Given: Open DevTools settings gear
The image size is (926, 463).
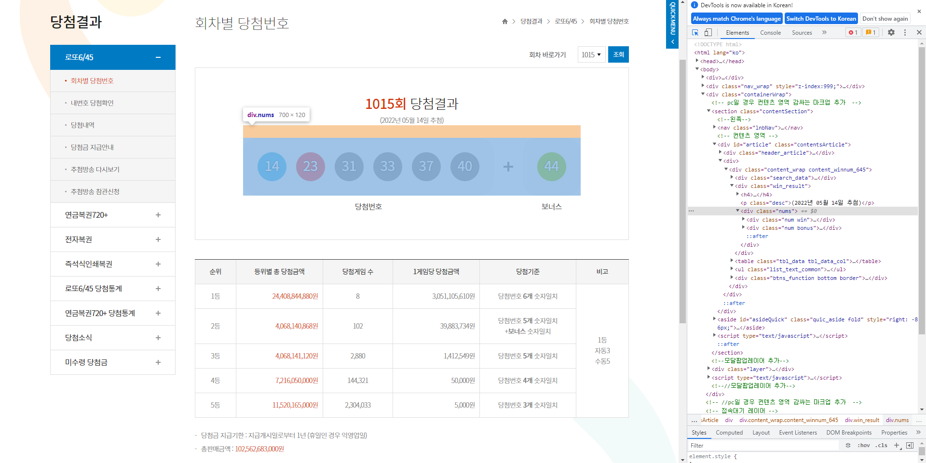Looking at the screenshot, I should pyautogui.click(x=891, y=32).
